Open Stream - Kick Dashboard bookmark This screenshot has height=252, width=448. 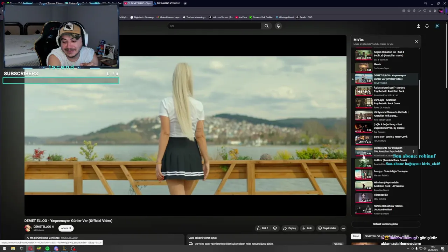click(261, 17)
